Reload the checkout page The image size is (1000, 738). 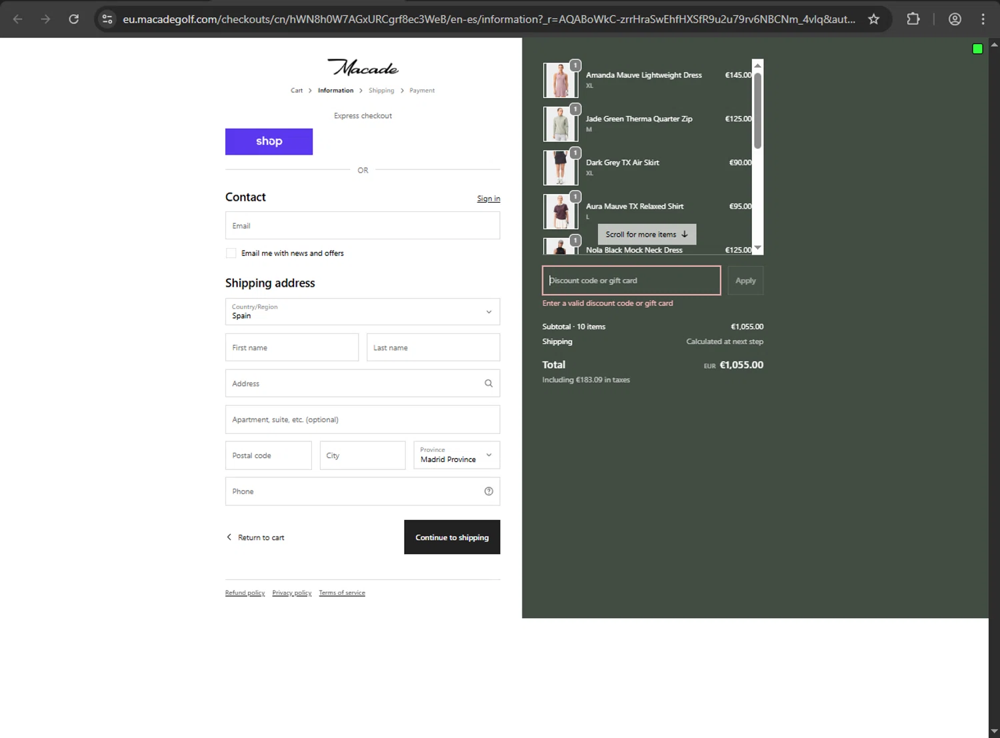click(x=74, y=19)
